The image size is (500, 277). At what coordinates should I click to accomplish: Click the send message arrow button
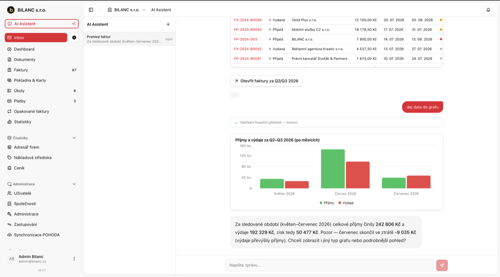442,265
